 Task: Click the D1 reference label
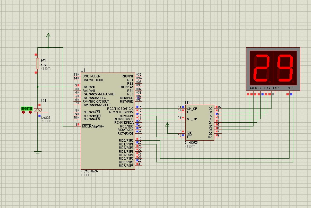click(x=44, y=101)
